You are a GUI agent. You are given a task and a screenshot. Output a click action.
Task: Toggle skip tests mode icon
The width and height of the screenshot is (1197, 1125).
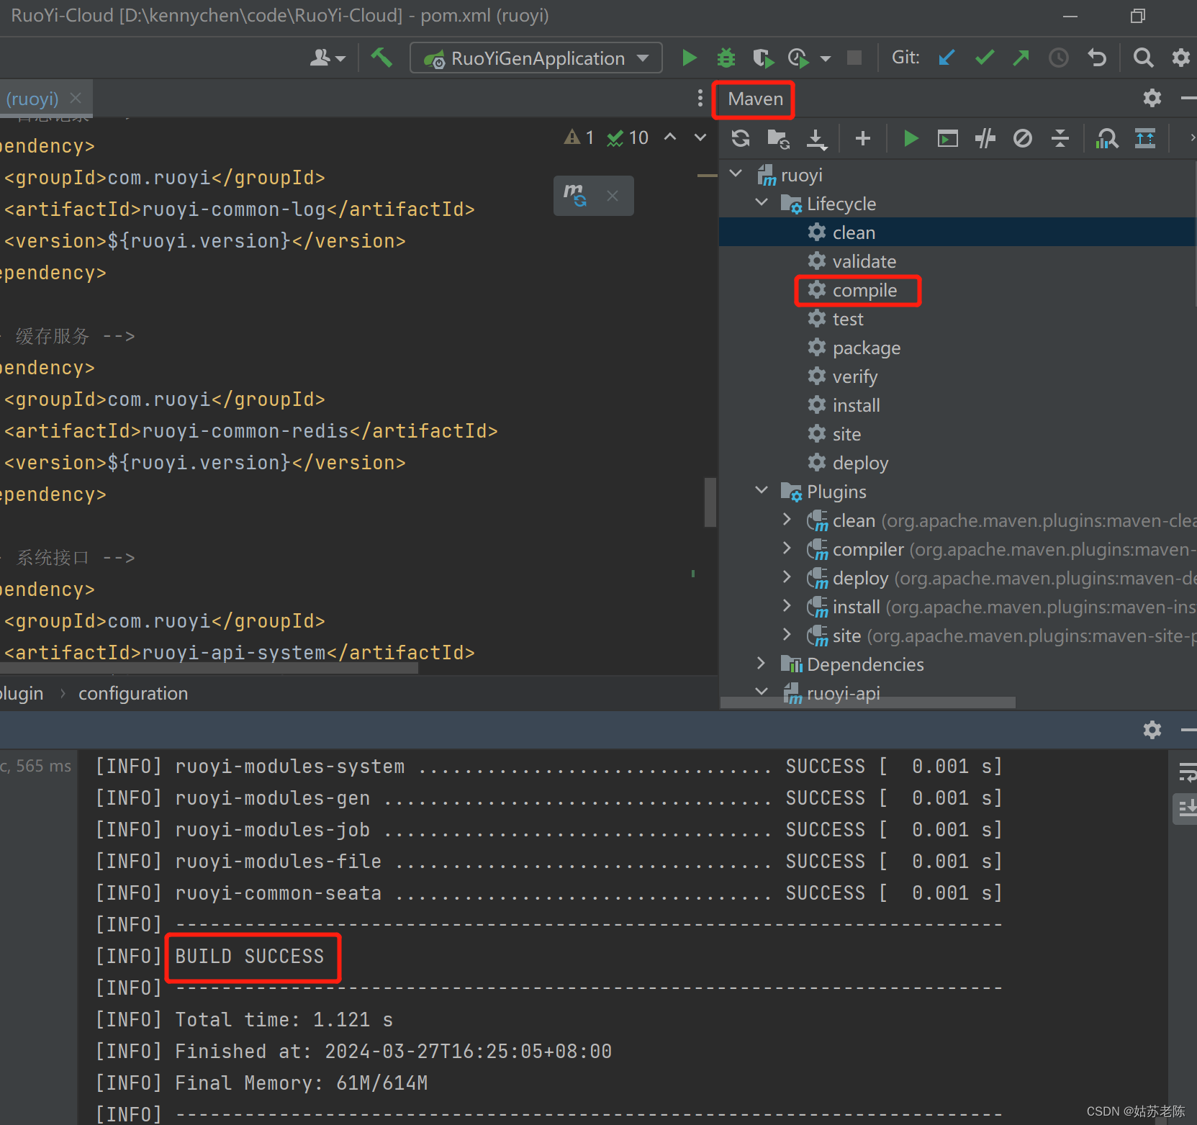click(1023, 137)
